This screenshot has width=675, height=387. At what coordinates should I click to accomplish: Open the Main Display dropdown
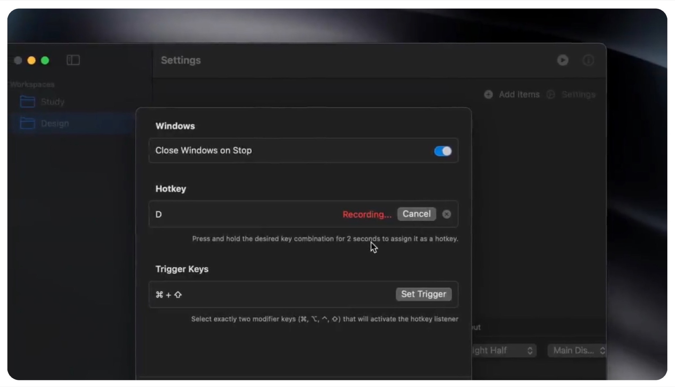(x=577, y=350)
